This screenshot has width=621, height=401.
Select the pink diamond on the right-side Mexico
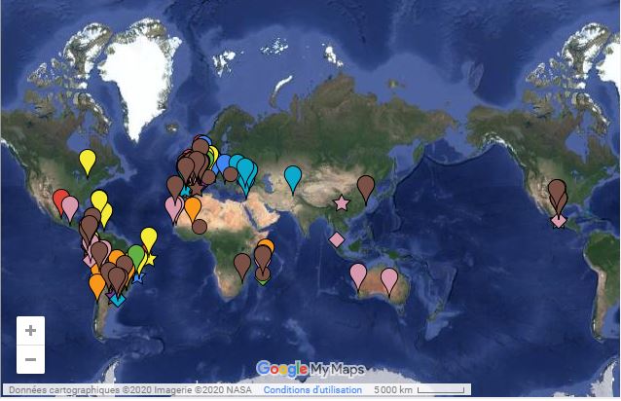click(559, 221)
